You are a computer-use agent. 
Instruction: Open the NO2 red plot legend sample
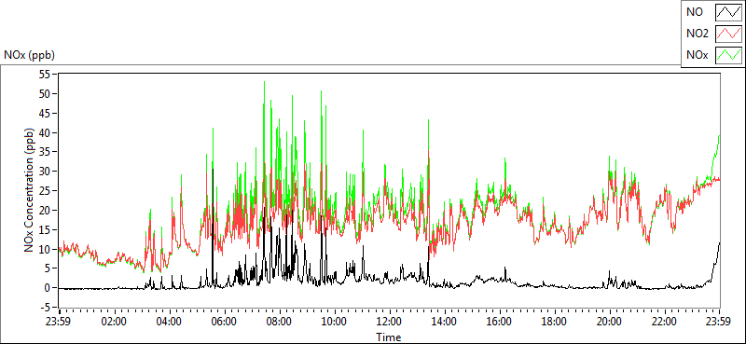[728, 34]
